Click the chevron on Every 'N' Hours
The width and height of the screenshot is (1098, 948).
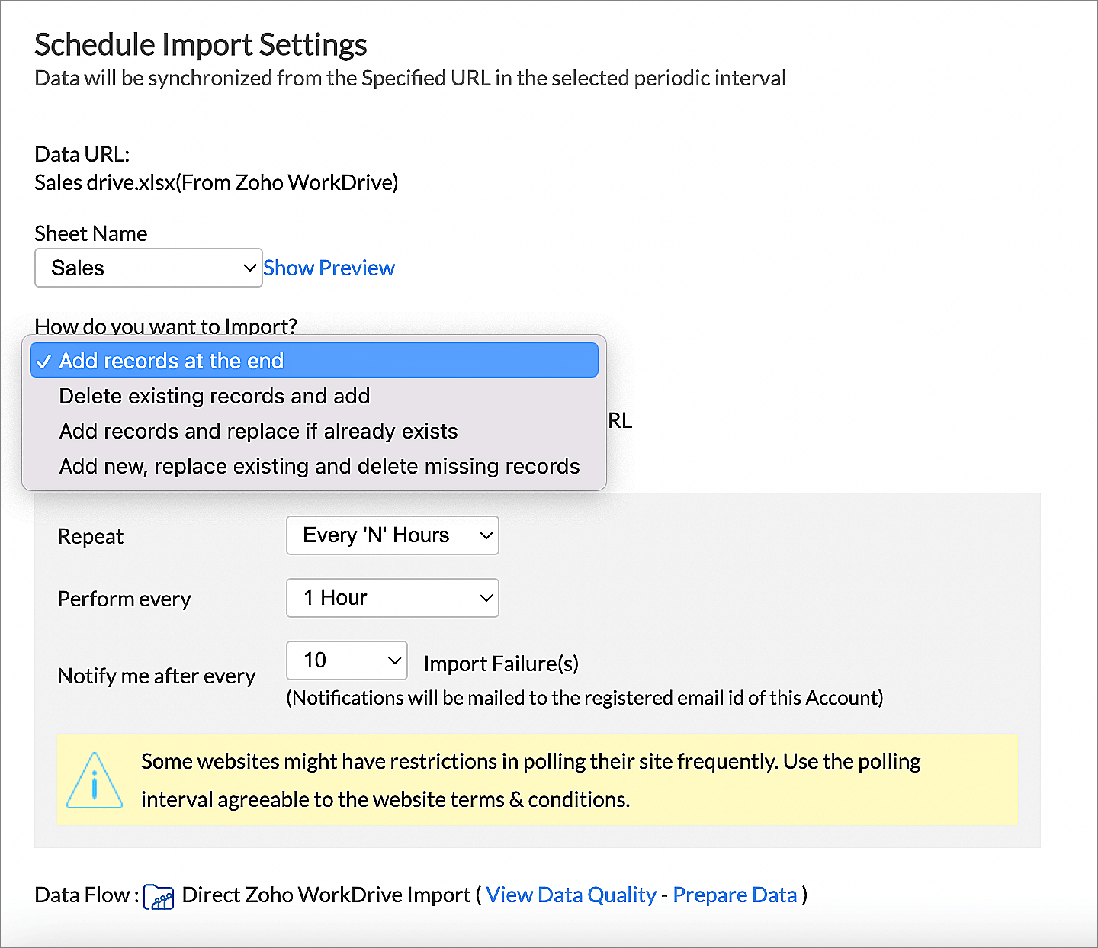[486, 535]
